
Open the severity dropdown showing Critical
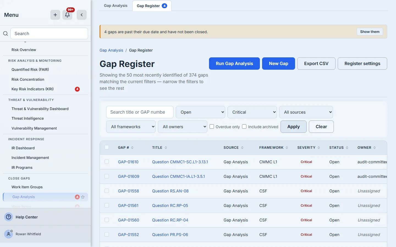[252, 112]
